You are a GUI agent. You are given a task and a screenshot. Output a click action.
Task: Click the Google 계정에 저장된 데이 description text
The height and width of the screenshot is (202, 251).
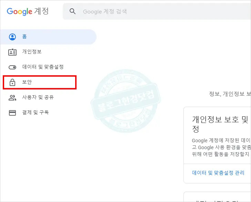pyautogui.click(x=221, y=147)
